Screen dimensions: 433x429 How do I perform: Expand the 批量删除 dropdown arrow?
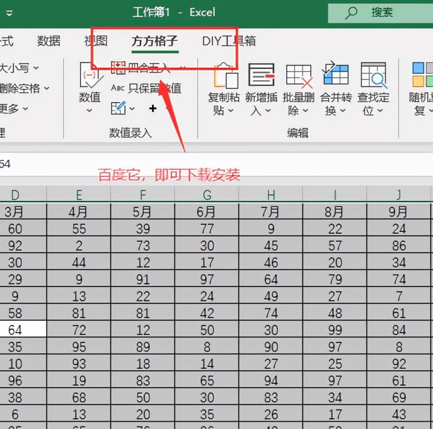(306, 111)
